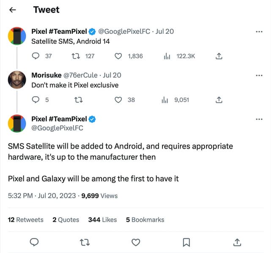Show the 344 Likes list
The width and height of the screenshot is (271, 253).
(x=102, y=220)
